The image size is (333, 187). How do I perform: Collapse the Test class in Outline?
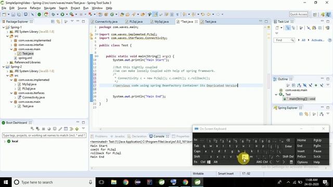point(276,95)
